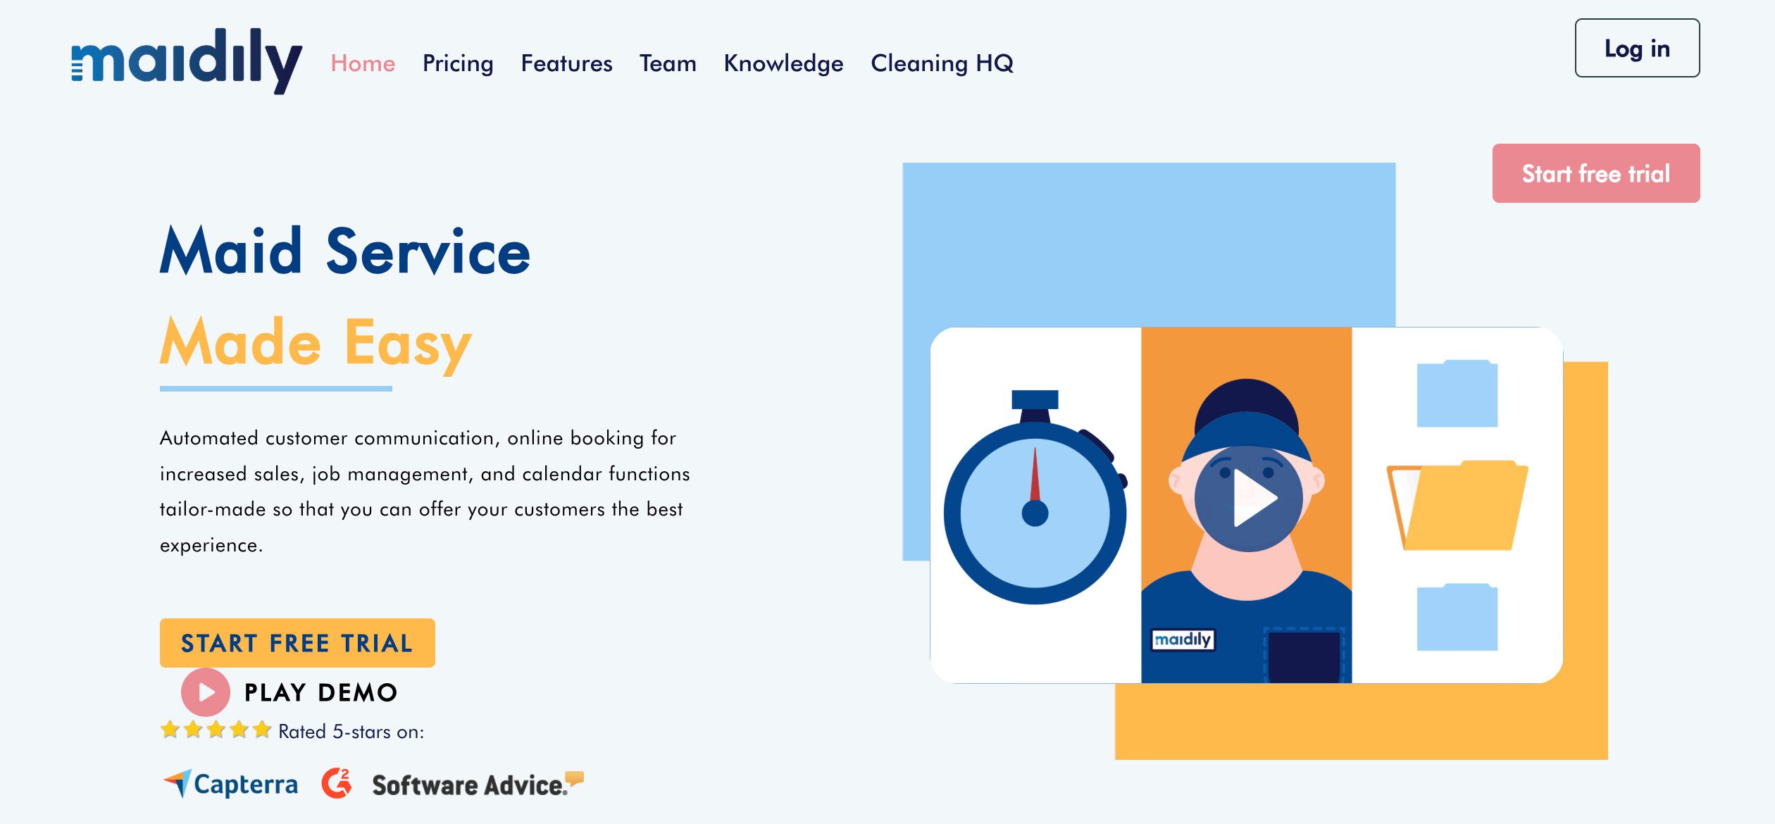Screen dimensions: 1775x824
Task: Click the yellow START FREE TRIAL button
Action: point(297,642)
